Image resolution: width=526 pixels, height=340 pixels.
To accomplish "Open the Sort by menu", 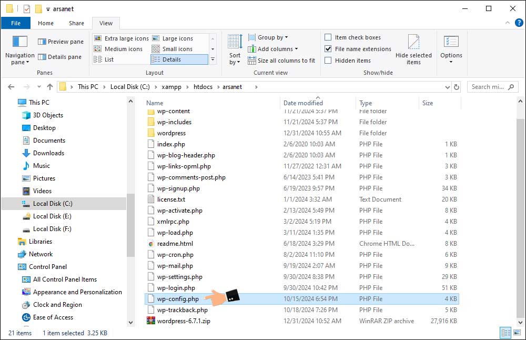I will (x=235, y=49).
